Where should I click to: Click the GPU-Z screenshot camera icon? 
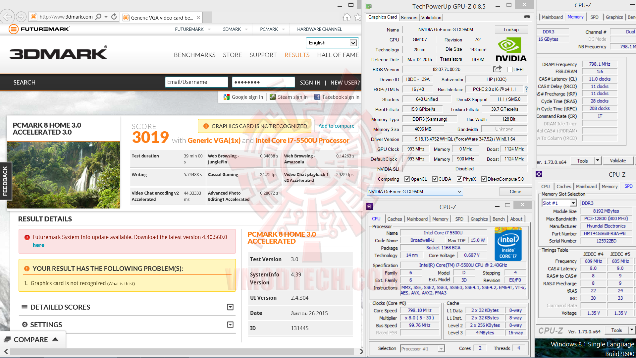pyautogui.click(x=527, y=17)
